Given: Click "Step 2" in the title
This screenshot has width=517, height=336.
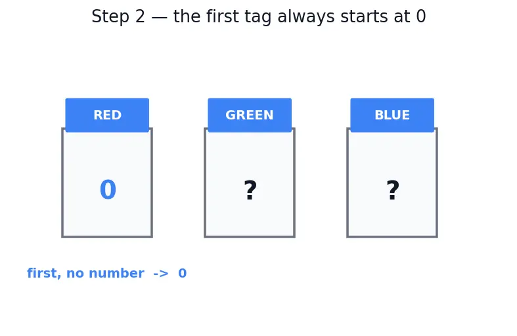Looking at the screenshot, I should tap(118, 16).
